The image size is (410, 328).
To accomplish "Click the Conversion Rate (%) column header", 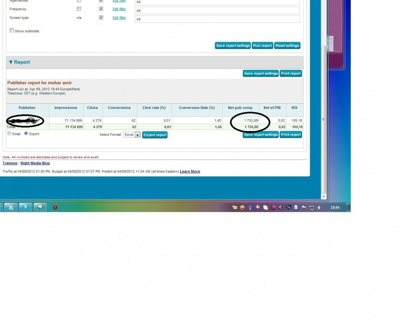I will pos(197,108).
